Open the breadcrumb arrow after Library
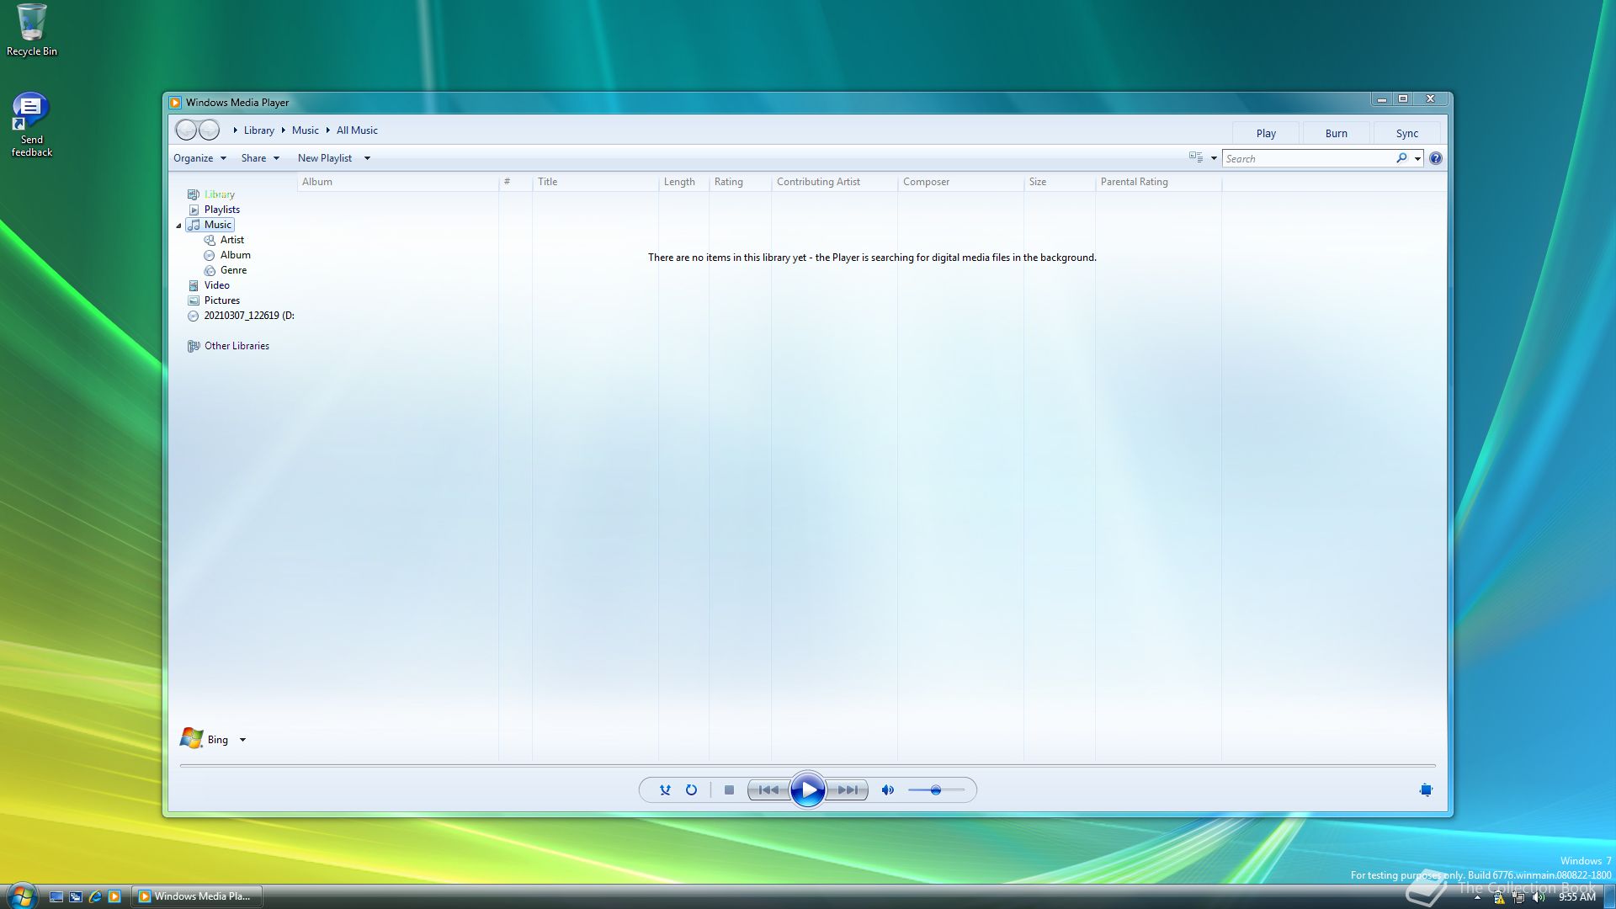 tap(283, 130)
